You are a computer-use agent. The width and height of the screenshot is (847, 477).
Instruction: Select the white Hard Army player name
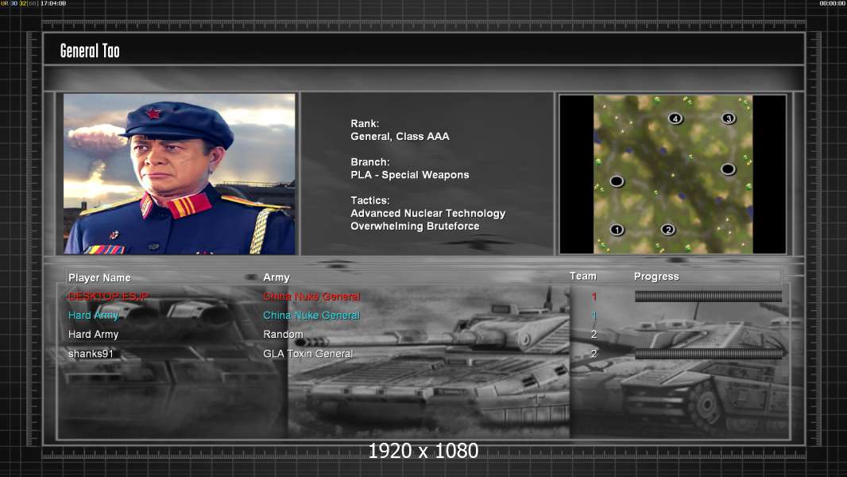click(94, 335)
